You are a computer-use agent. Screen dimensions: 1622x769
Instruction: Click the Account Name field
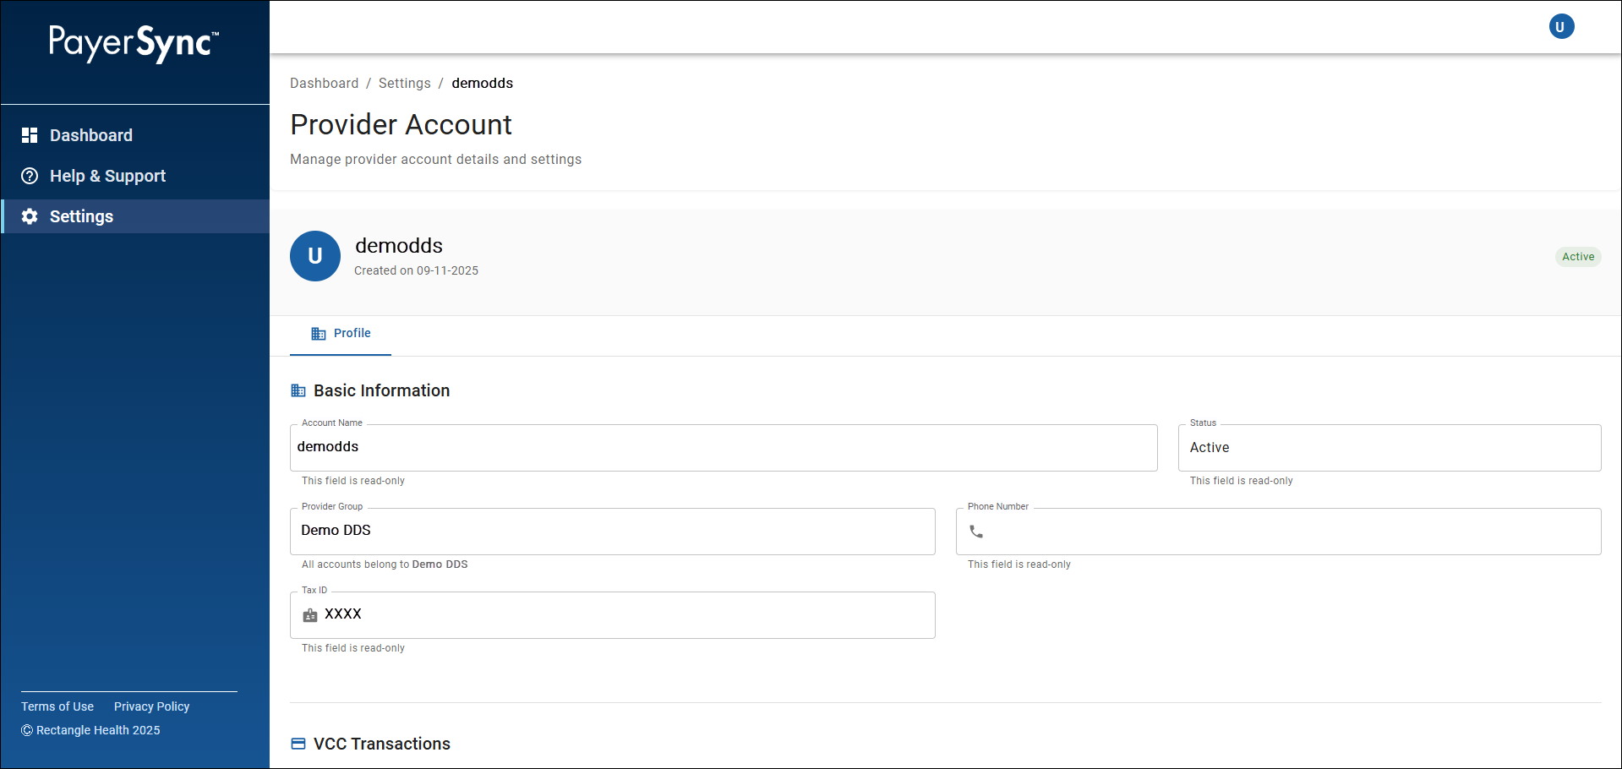tap(724, 448)
